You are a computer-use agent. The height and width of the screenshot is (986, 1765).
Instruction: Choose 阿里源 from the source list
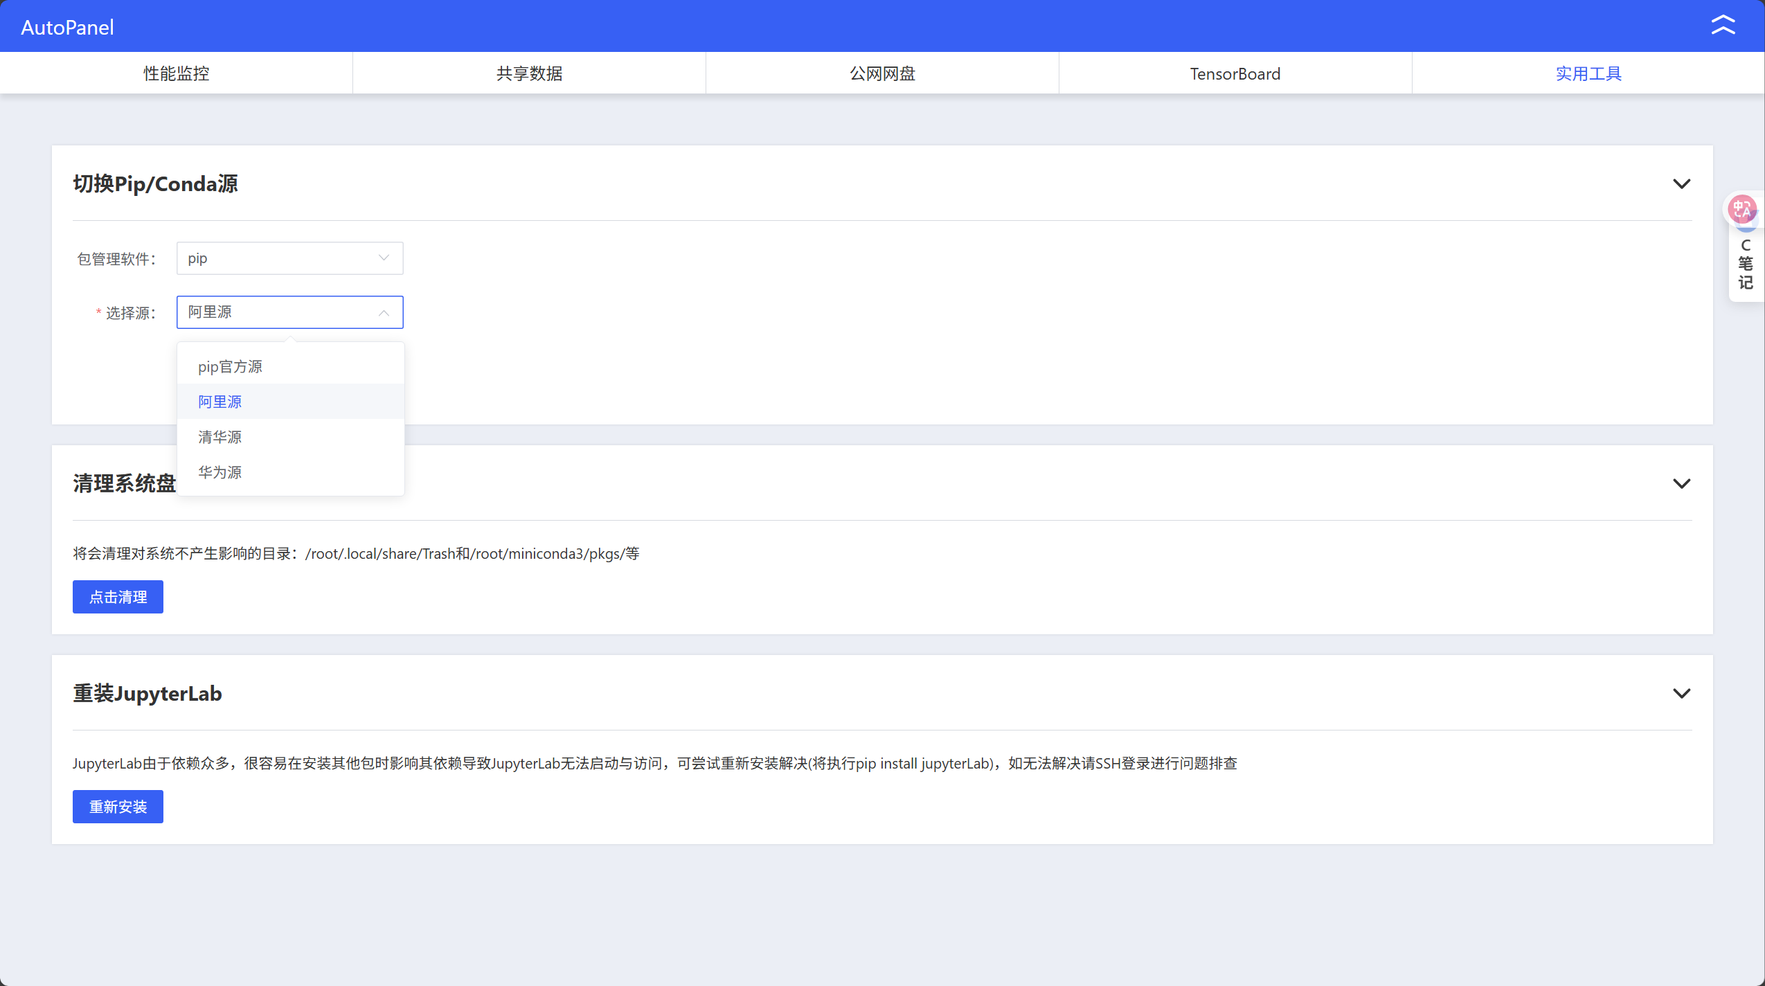click(x=290, y=402)
